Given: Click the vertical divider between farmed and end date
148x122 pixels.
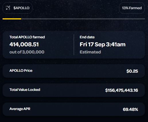Looking at the screenshot, I should tap(74, 45).
